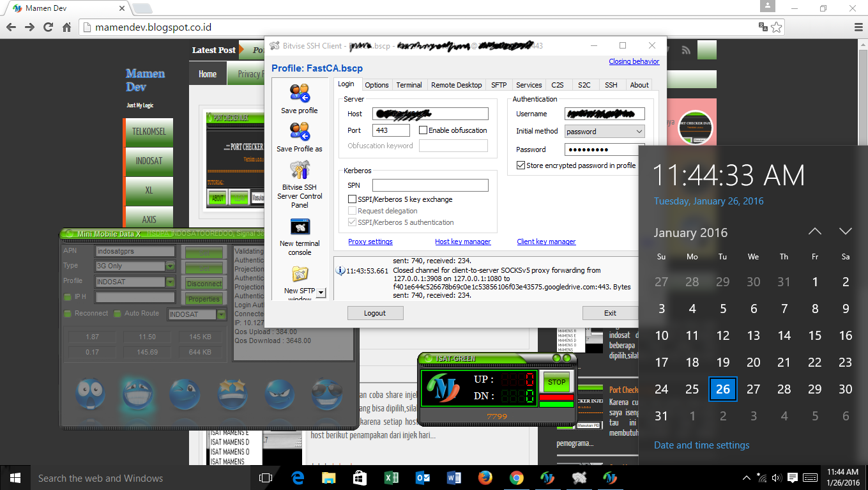The image size is (868, 490).
Task: Open Firefox from the taskbar
Action: (485, 477)
